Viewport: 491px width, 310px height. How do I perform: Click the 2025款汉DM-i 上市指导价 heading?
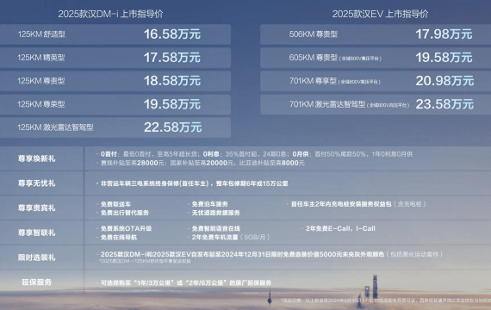tap(110, 14)
